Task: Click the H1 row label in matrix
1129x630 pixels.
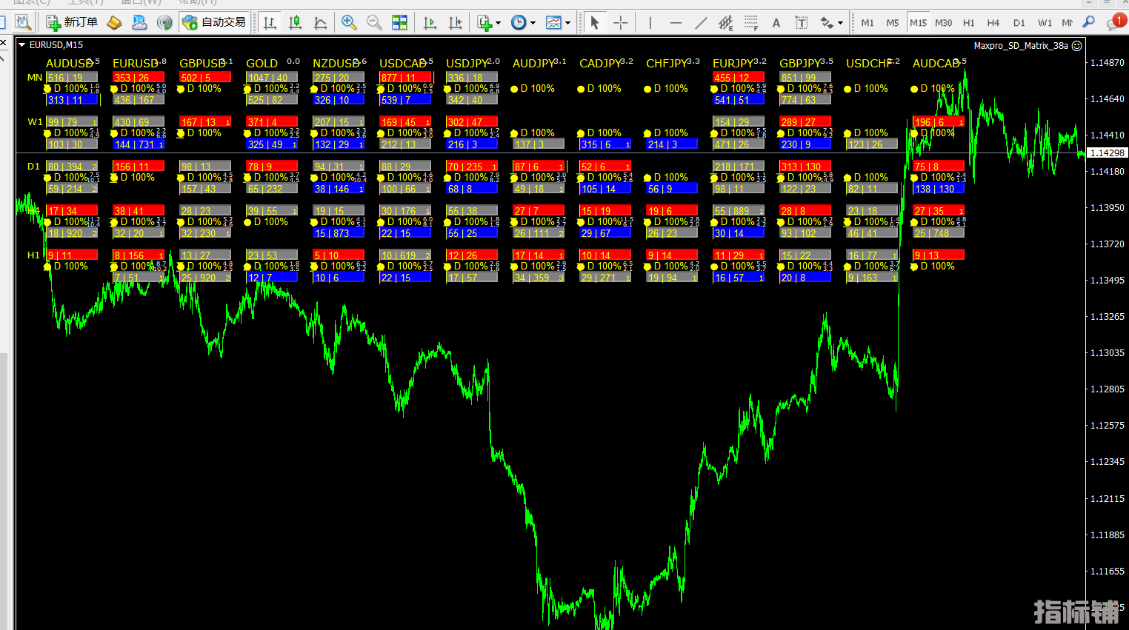Action: [34, 255]
